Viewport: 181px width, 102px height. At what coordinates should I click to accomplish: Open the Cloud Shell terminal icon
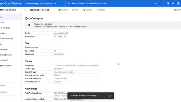click(x=168, y=3)
